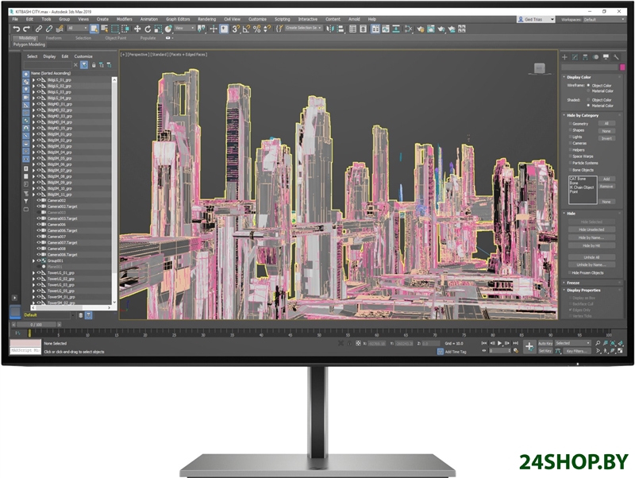The height and width of the screenshot is (478, 635).
Task: Expand the BldgLG_01_grp tree item
Action: pos(33,80)
